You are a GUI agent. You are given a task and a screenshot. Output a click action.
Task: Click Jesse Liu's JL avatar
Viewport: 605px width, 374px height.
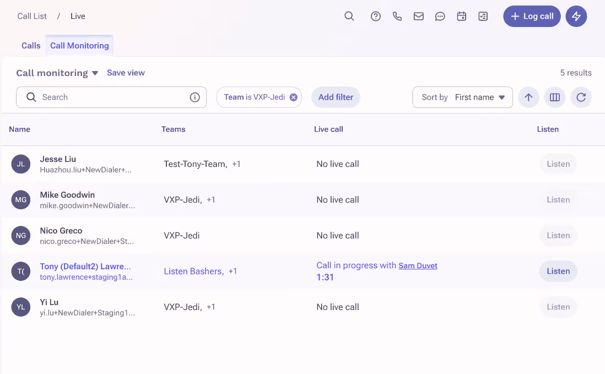[x=21, y=164]
